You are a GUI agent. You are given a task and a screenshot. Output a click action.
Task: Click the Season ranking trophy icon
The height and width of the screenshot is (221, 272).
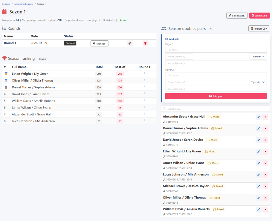4,58
